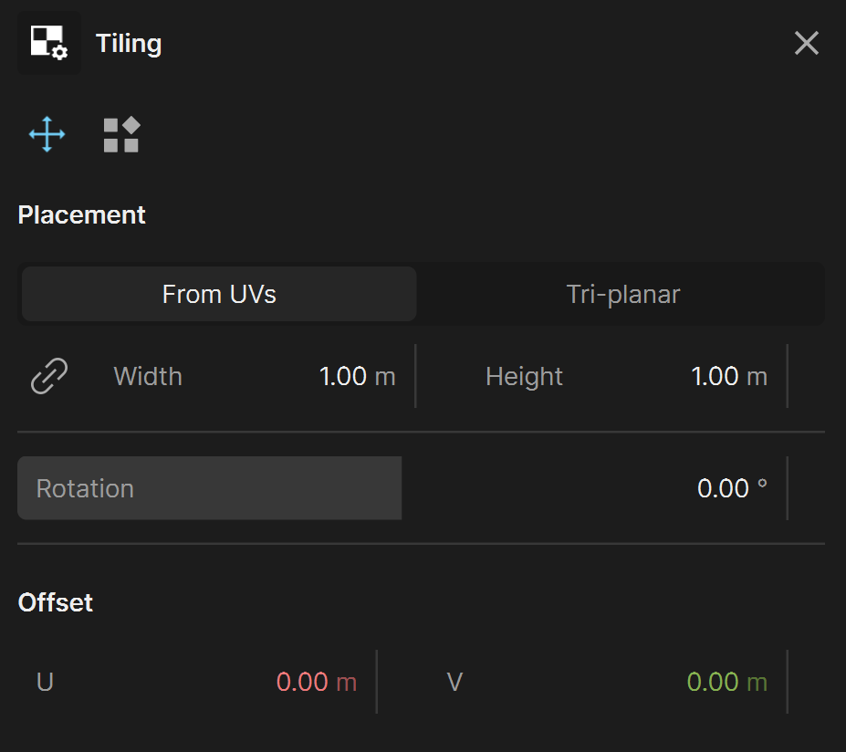Viewport: 846px width, 752px height.
Task: Select the placement move arrows icon
Action: pos(47,134)
